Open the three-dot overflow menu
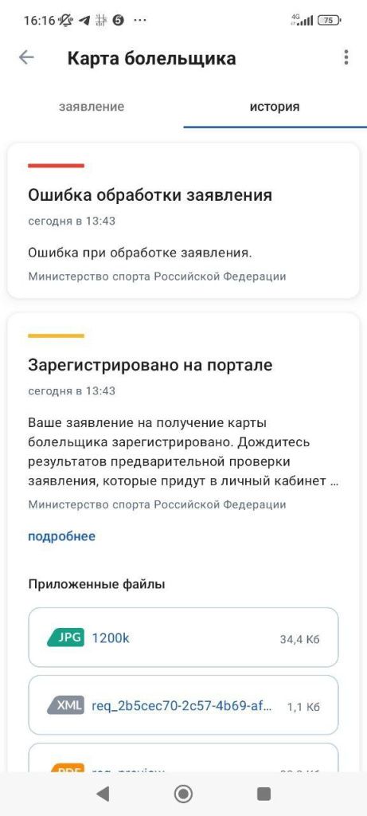The image size is (367, 816). pos(346,57)
